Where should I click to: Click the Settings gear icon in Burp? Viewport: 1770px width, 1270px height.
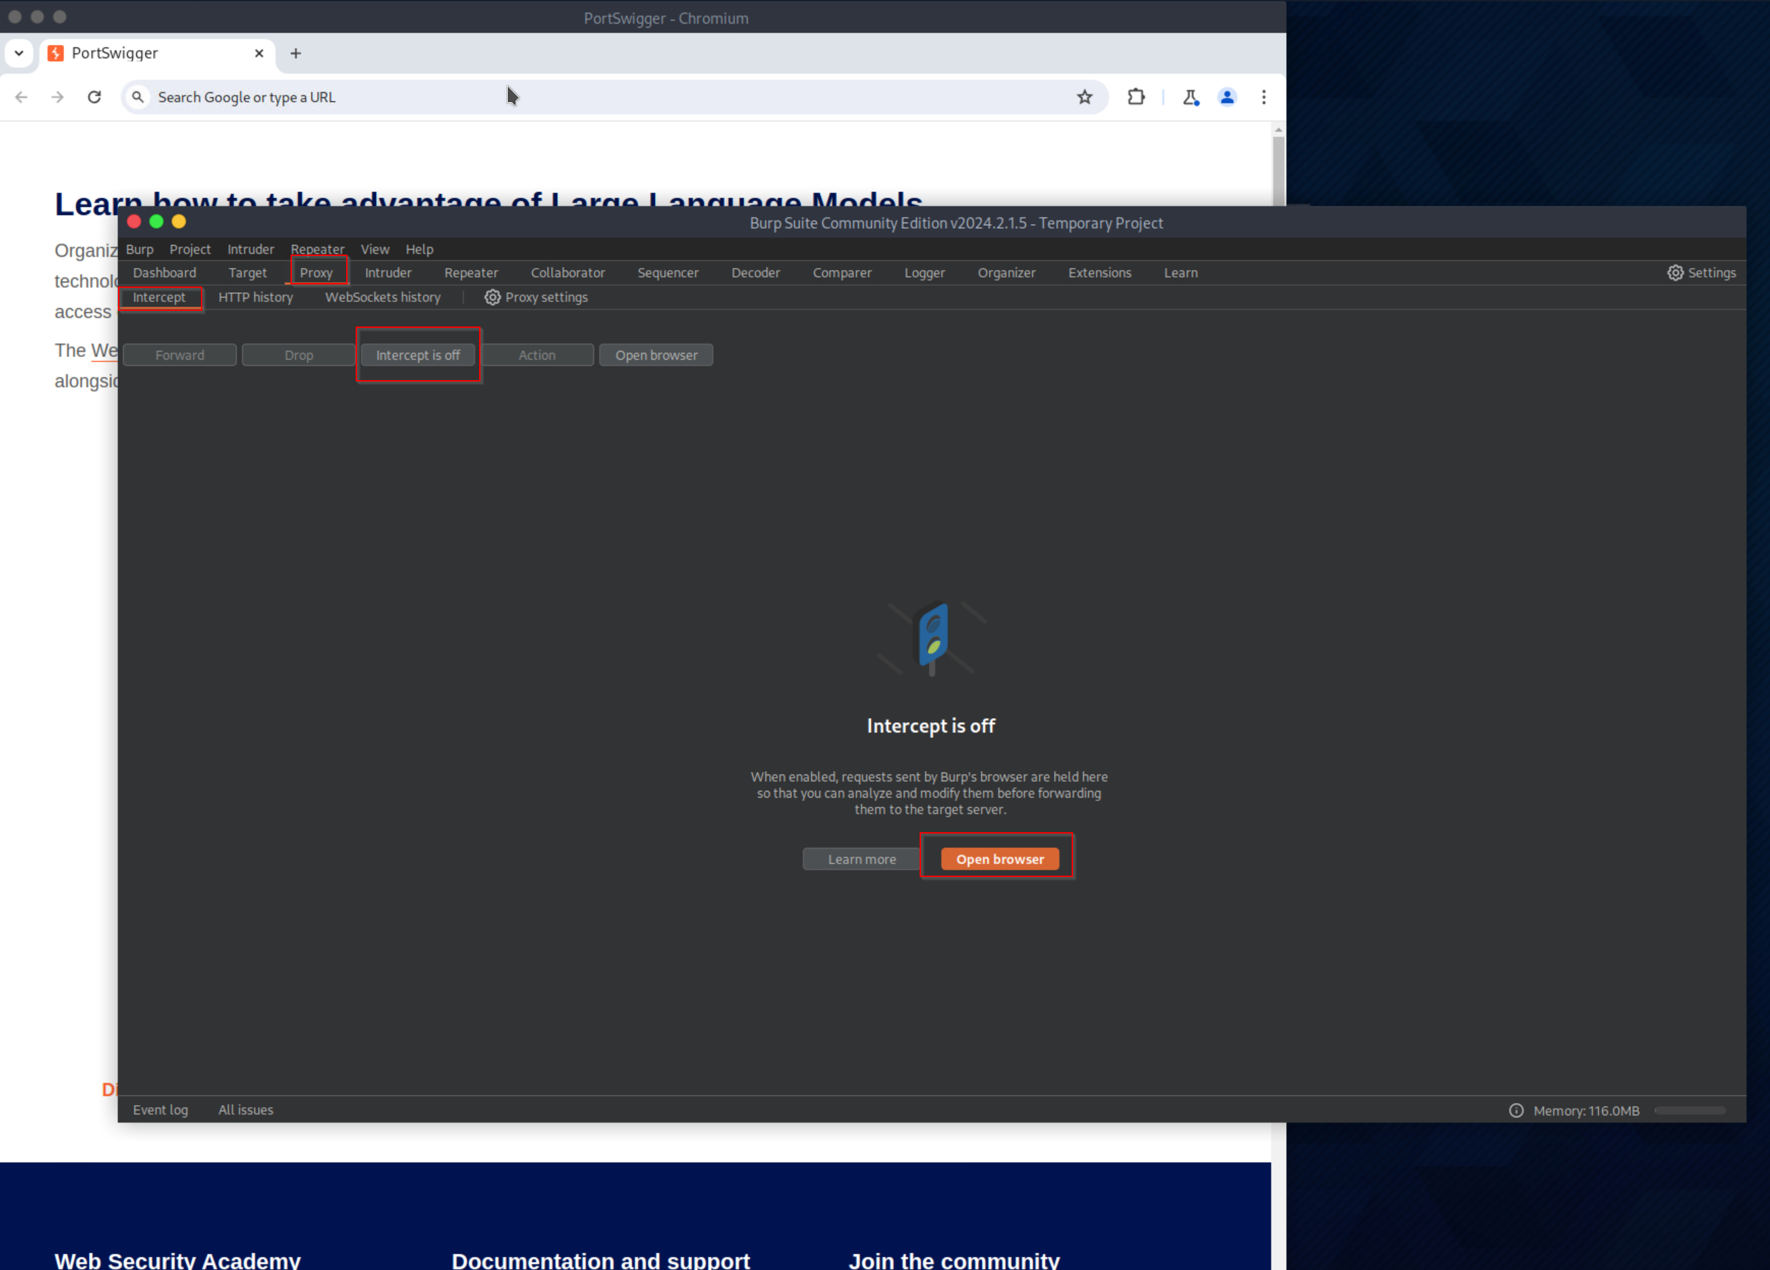(x=1675, y=272)
